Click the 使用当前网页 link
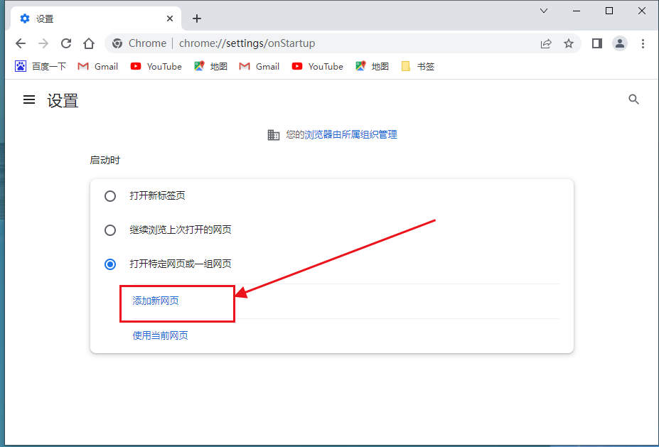The height and width of the screenshot is (447, 659). [160, 335]
